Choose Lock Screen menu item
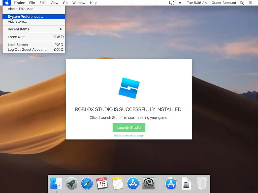Screen dimensions: 258x193 coord(34,45)
